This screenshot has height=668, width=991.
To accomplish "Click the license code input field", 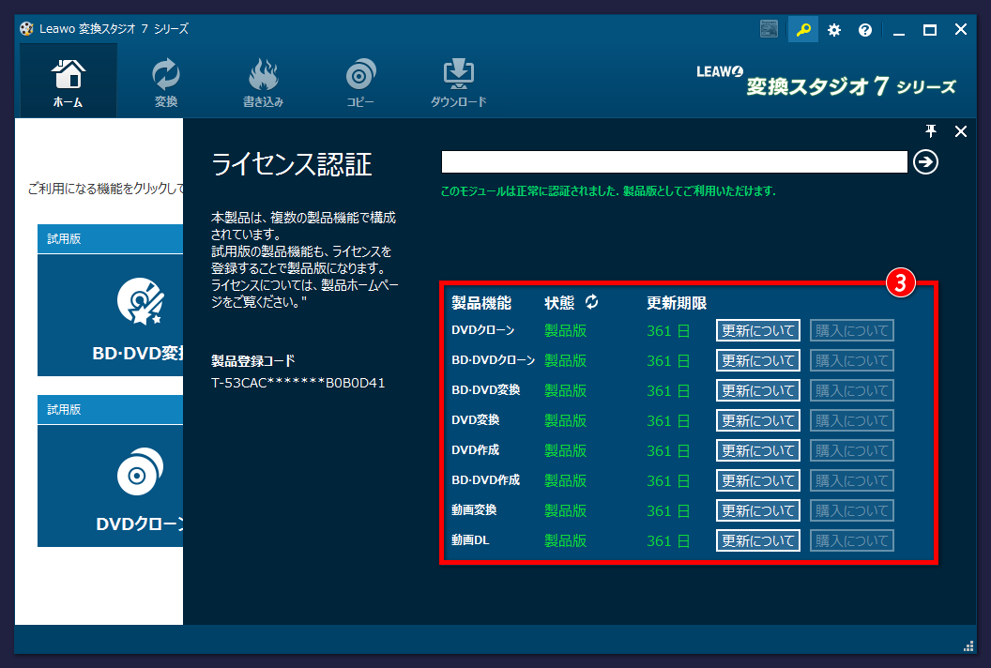I will click(x=676, y=161).
